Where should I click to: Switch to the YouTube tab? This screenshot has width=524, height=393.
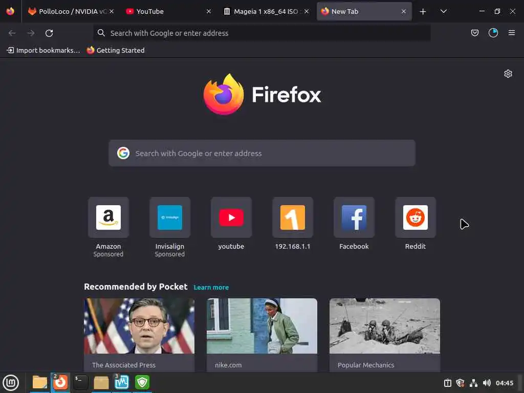click(x=168, y=11)
